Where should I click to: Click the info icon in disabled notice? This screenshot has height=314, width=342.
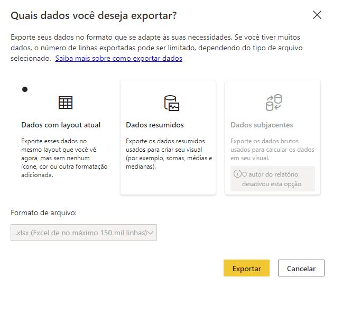[237, 174]
